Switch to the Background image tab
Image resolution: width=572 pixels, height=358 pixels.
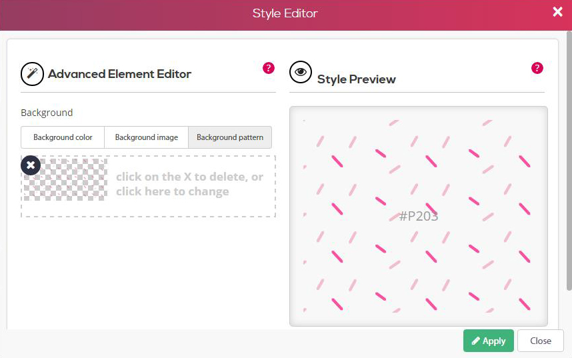point(146,137)
